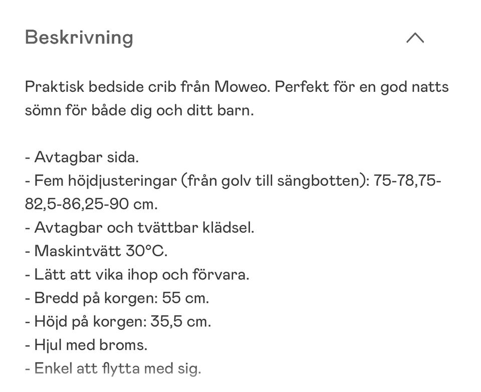
Task: Click the word Moweo in the description
Action: 243,87
